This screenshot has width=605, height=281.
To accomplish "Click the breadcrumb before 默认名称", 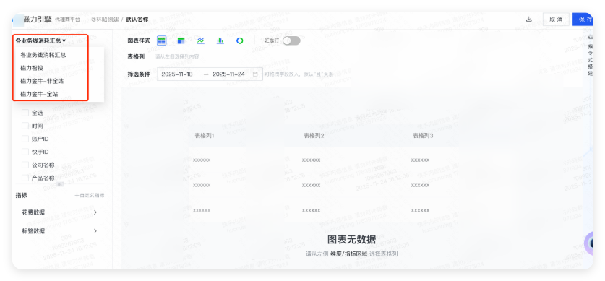I will pyautogui.click(x=105, y=19).
